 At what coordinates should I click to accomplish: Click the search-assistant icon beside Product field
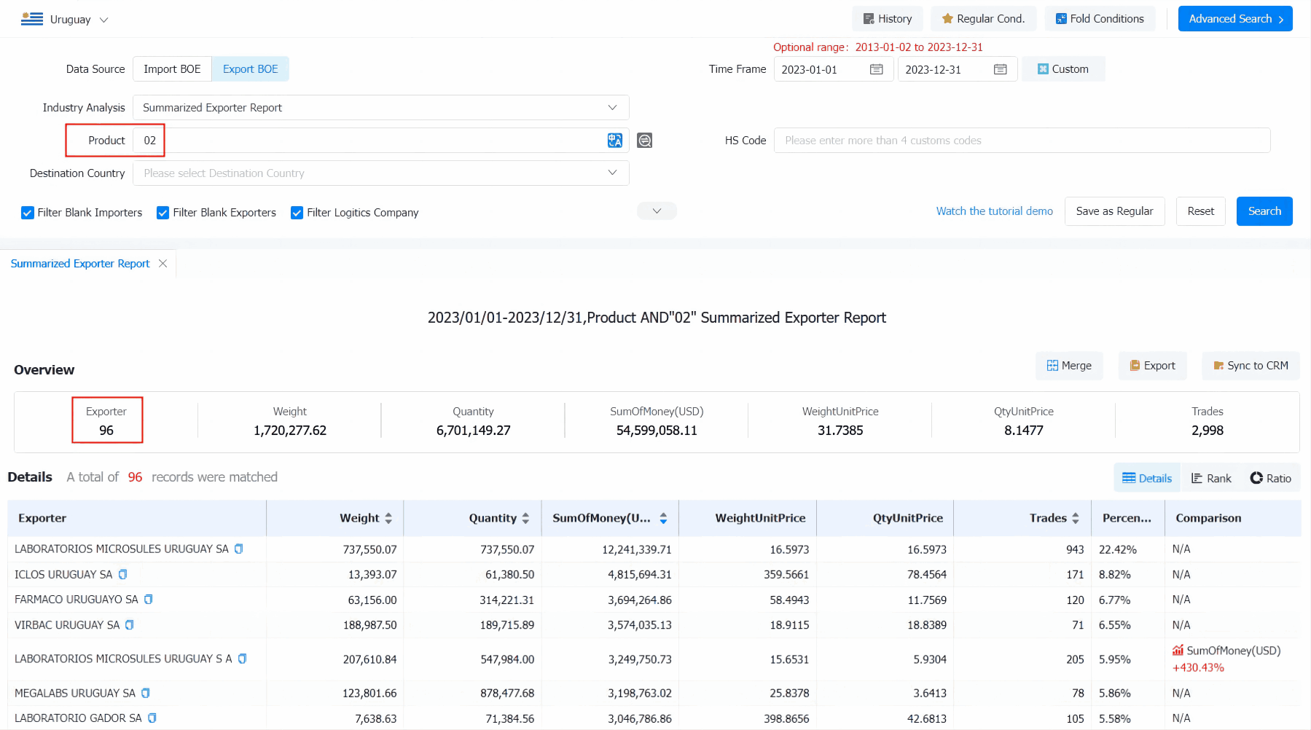(644, 141)
